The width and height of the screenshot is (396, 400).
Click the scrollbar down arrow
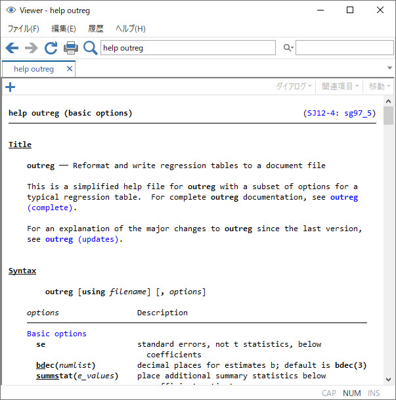coord(388,380)
